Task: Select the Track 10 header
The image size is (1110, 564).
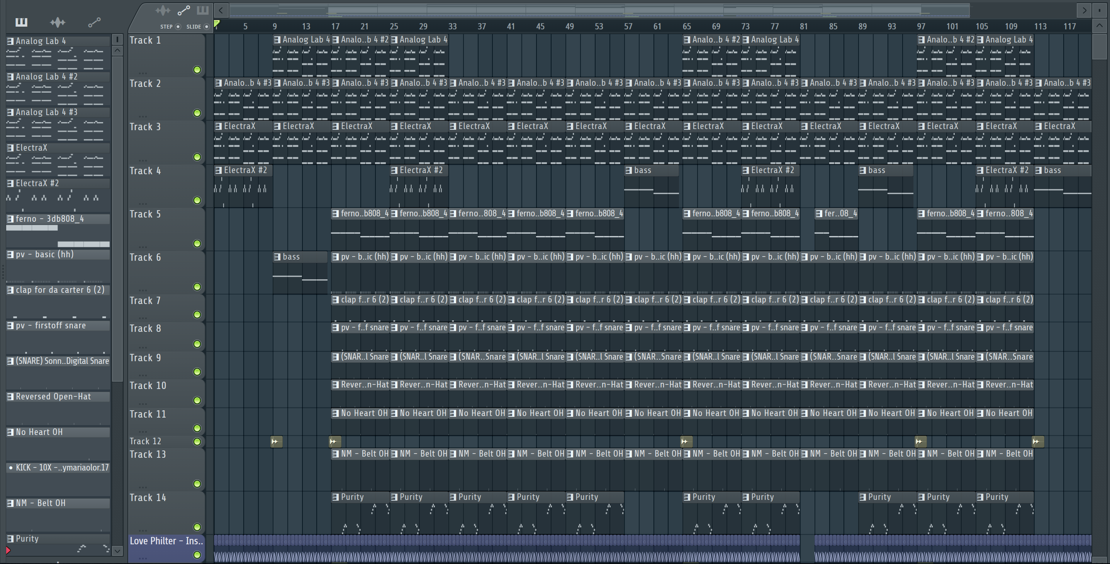Action: (x=166, y=393)
